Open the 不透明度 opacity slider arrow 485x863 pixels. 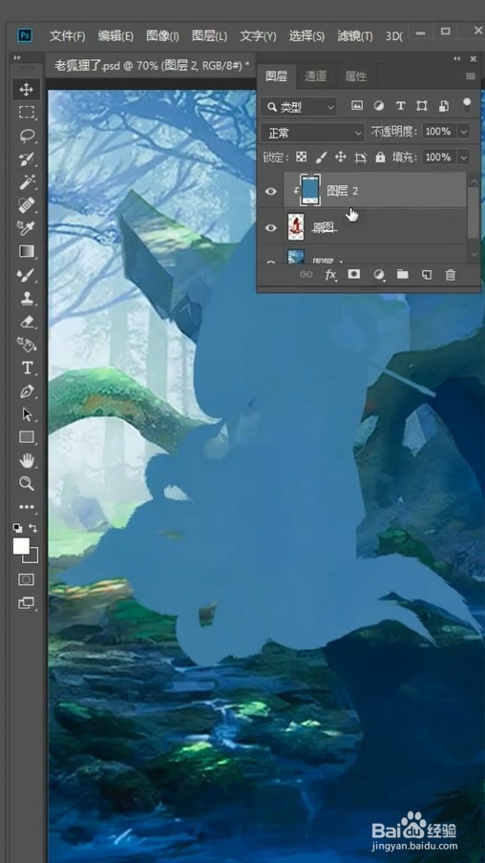[x=464, y=132]
